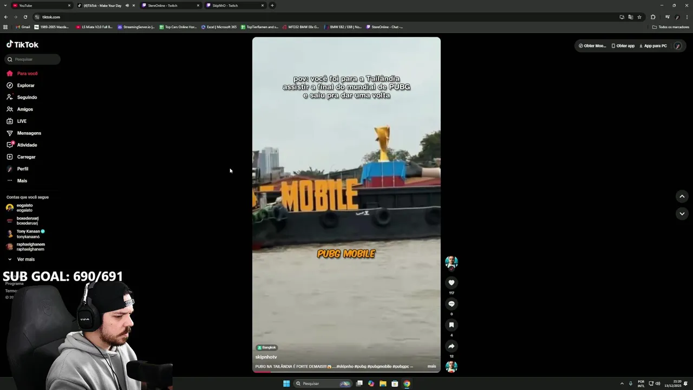Open Windows Start menu
This screenshot has width=693, height=390.
pyautogui.click(x=286, y=383)
